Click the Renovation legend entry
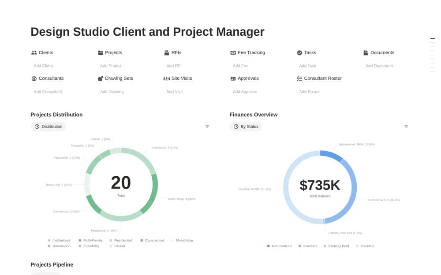The width and height of the screenshot is (441, 275). 59,246
